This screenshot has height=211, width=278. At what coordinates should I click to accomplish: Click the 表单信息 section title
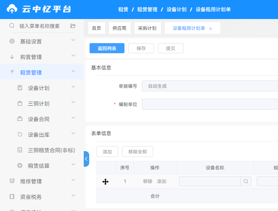pyautogui.click(x=101, y=133)
